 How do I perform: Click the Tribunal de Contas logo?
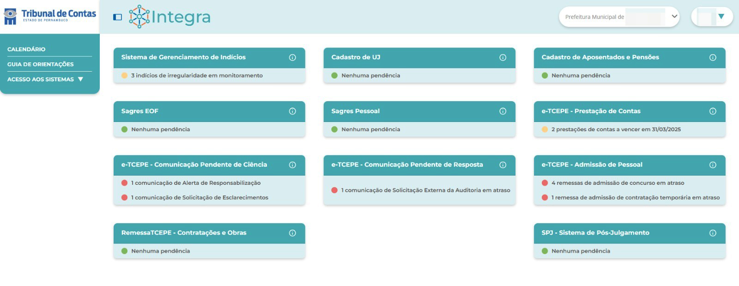tap(50, 17)
